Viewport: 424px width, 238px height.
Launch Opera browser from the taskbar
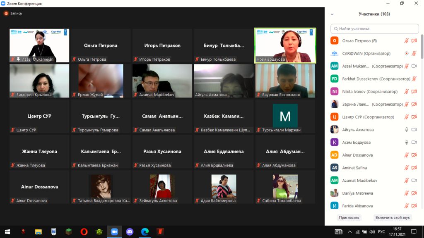coord(84,232)
